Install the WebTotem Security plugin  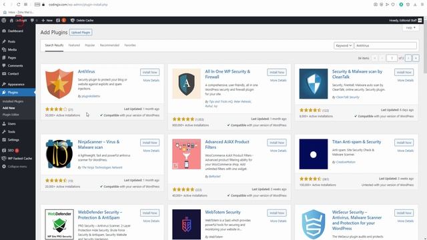pos(277,213)
